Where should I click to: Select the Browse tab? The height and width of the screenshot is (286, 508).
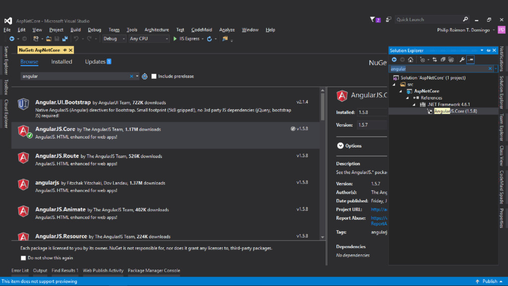[x=29, y=62]
